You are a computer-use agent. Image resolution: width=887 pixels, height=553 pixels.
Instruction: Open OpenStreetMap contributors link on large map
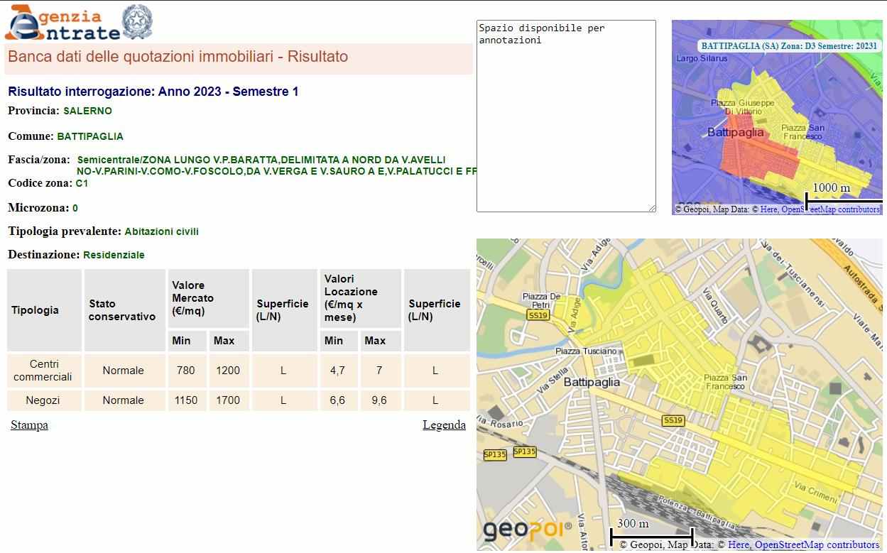point(817,545)
